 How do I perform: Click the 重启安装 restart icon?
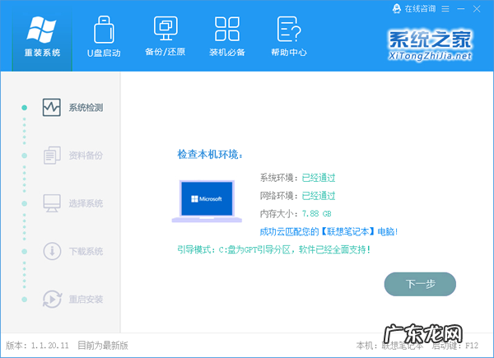pos(52,299)
